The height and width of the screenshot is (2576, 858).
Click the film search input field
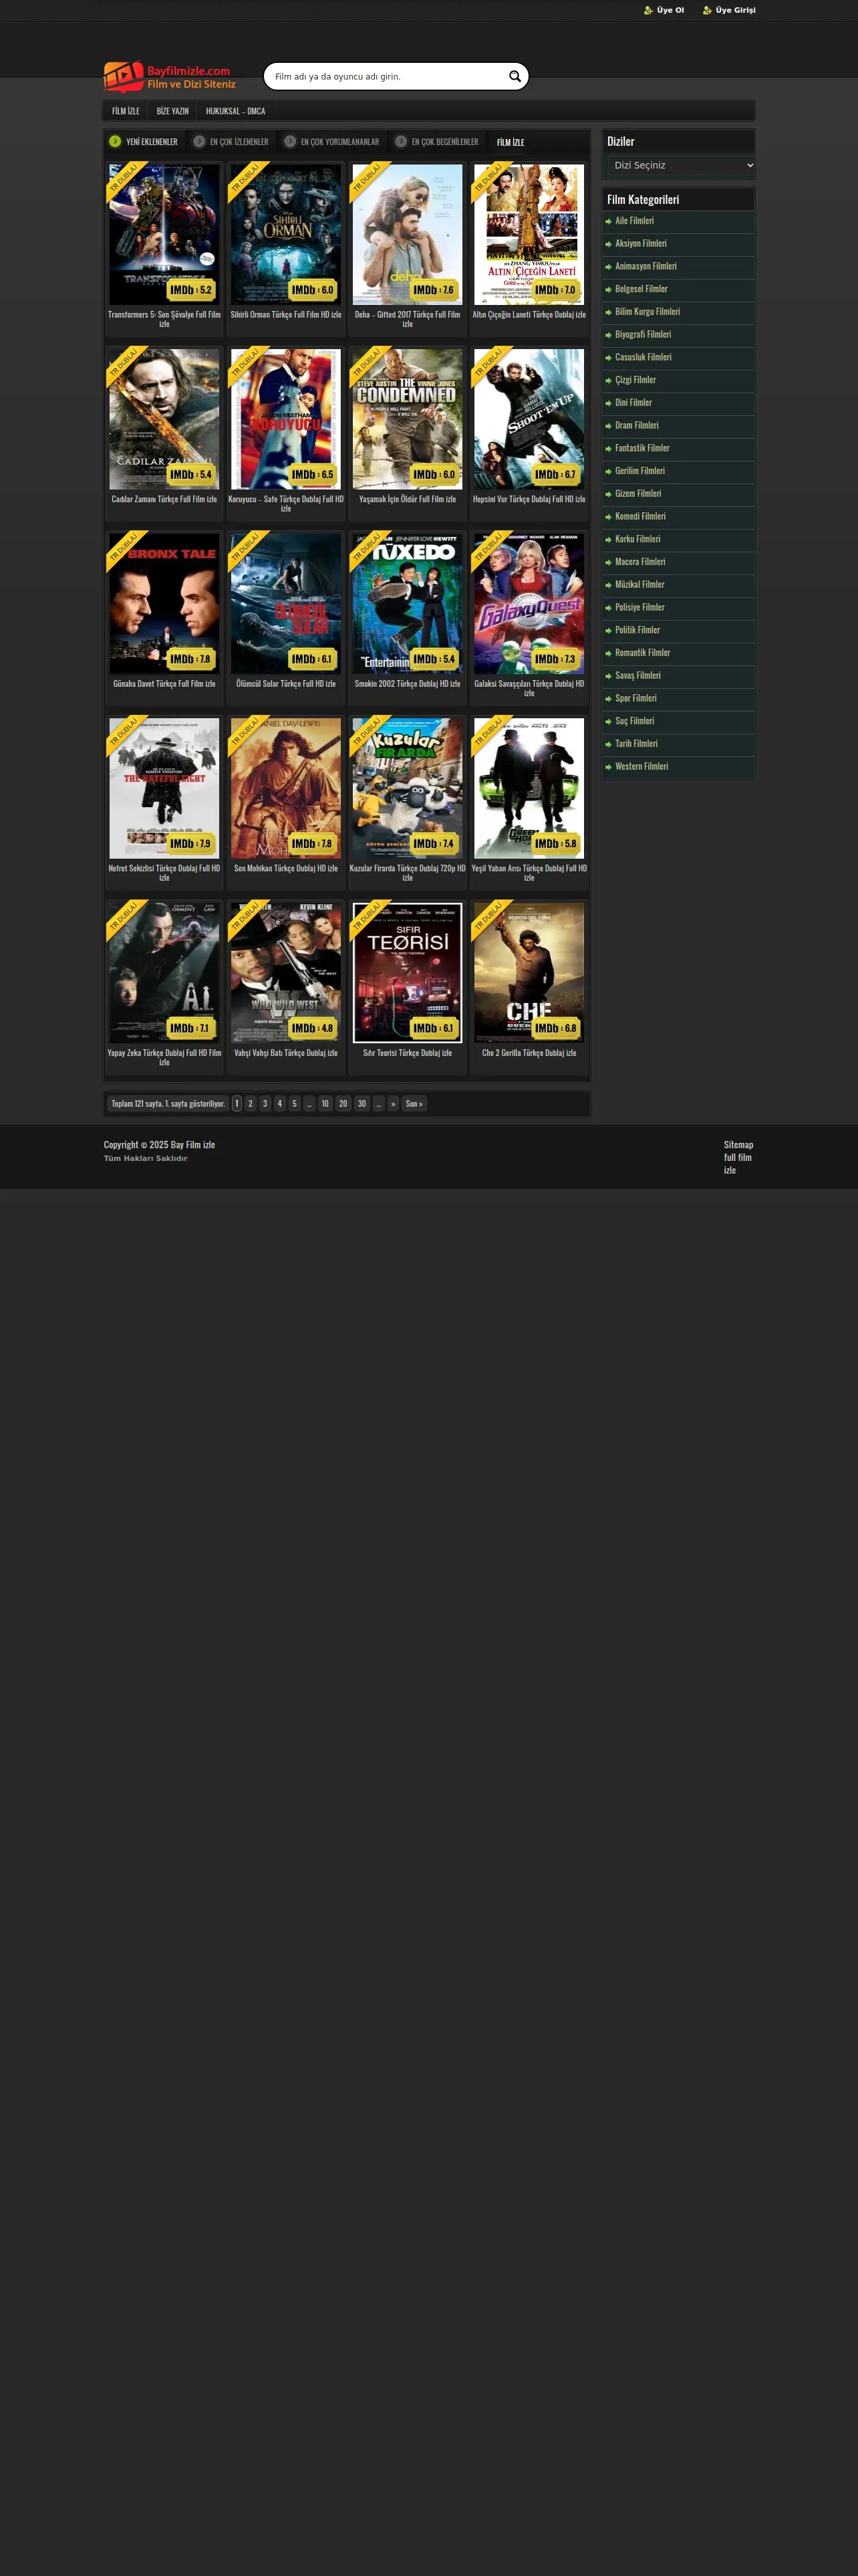[x=388, y=76]
